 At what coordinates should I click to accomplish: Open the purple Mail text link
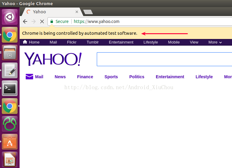coord(39,77)
